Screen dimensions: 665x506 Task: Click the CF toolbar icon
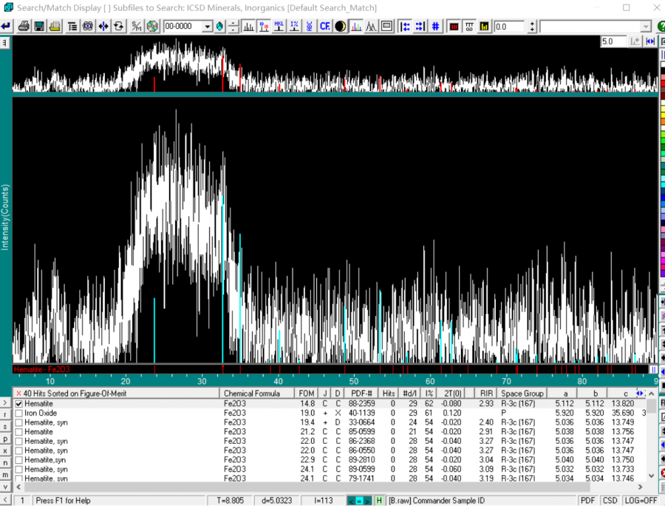click(x=324, y=27)
